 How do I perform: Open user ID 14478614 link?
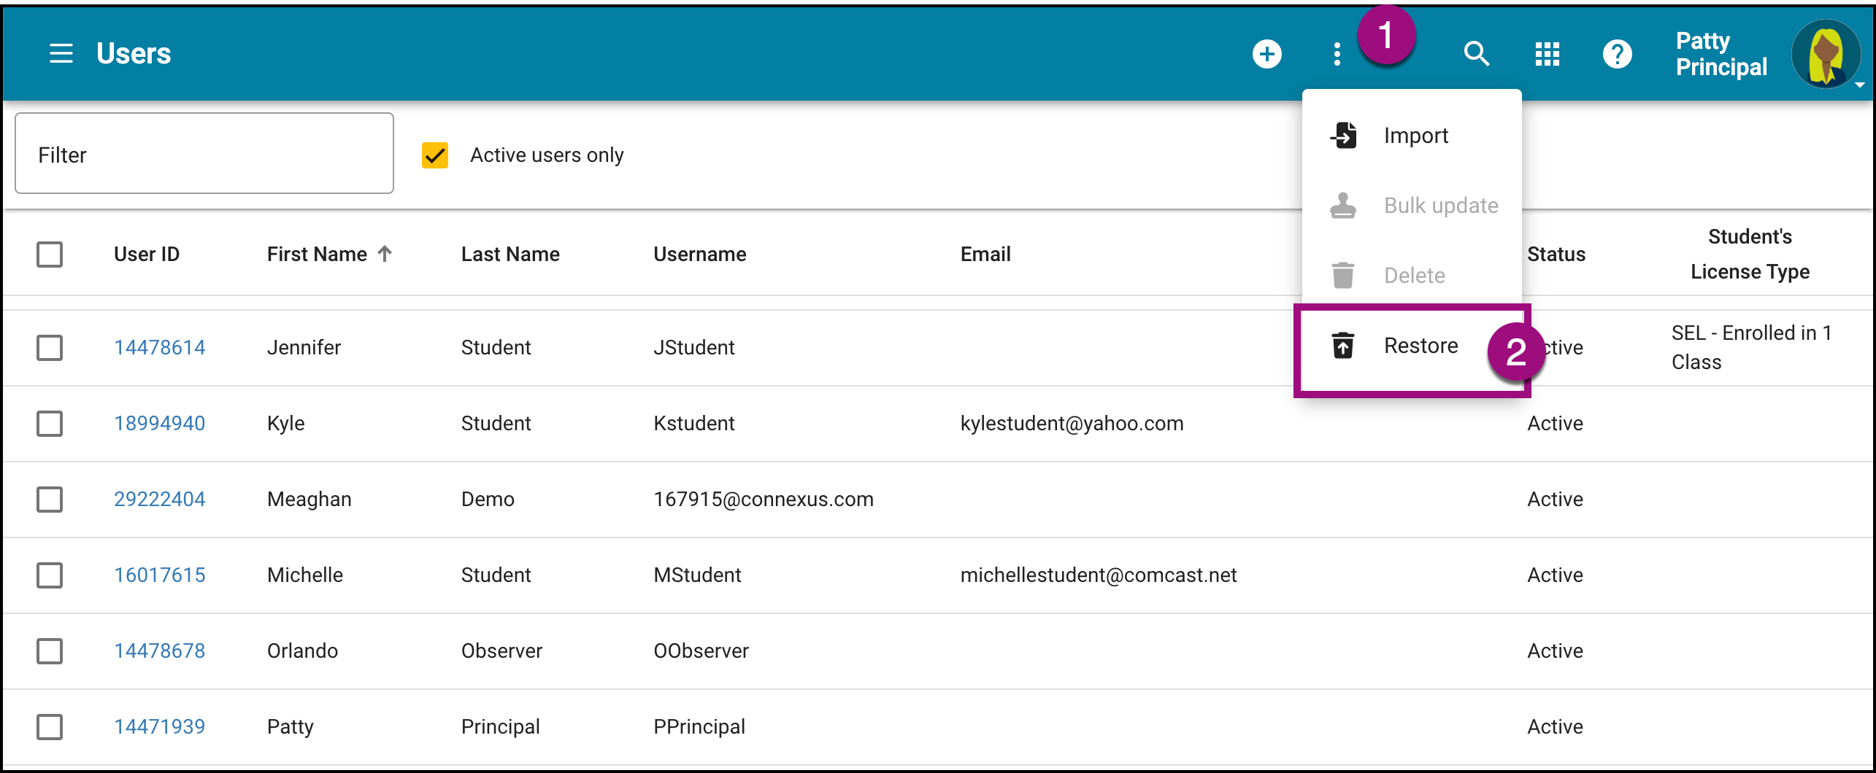159,348
